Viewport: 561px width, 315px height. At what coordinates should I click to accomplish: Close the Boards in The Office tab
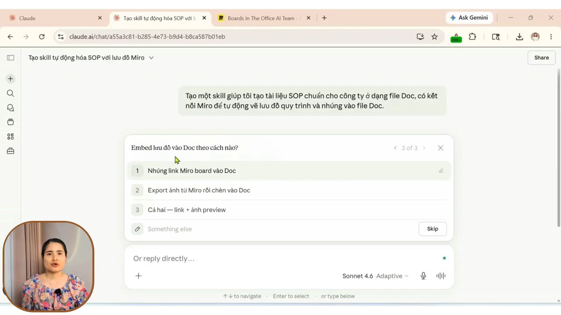pyautogui.click(x=309, y=18)
